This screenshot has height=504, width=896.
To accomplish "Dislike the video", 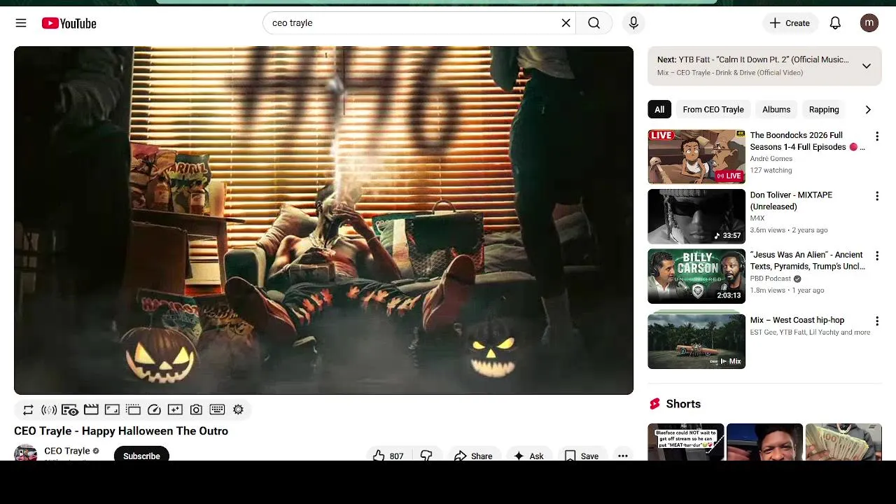I will 426,455.
